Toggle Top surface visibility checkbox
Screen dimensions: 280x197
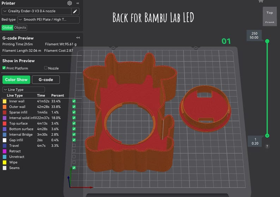click(x=74, y=123)
